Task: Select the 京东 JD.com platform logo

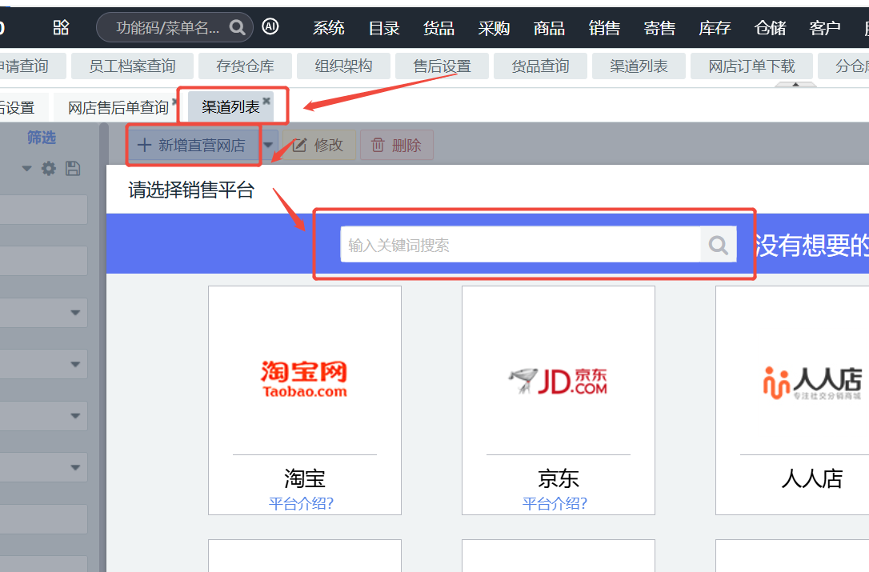Action: [558, 381]
